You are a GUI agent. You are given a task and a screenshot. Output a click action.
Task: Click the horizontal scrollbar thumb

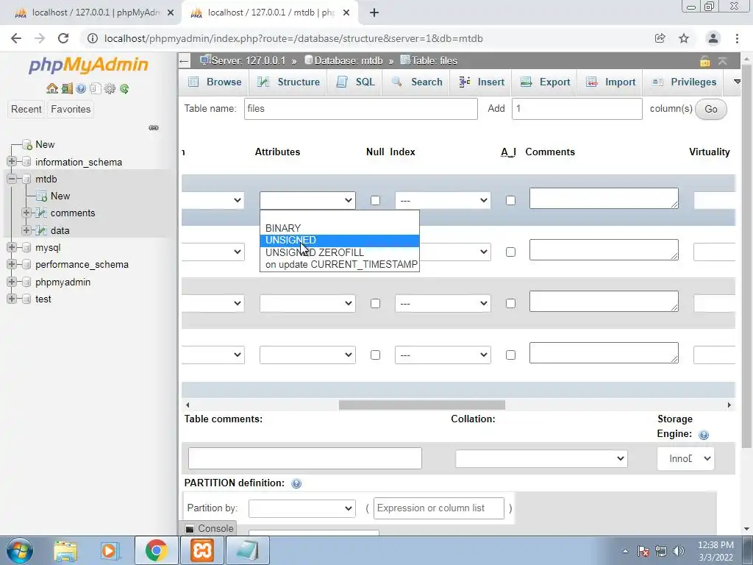(421, 405)
